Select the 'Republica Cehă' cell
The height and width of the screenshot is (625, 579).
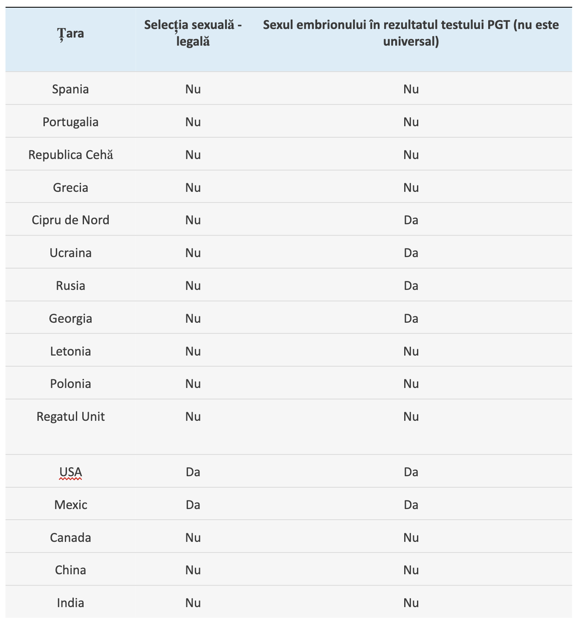coord(71,155)
